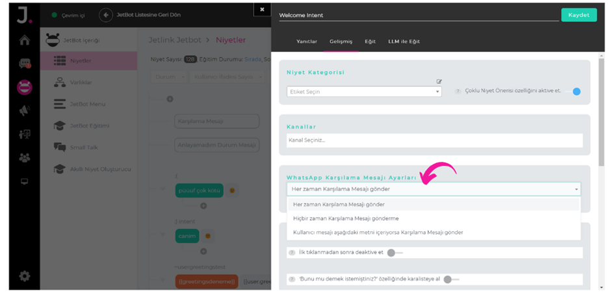611x295 pixels.
Task: Open the monitor screen icon in rail
Action: click(25, 181)
